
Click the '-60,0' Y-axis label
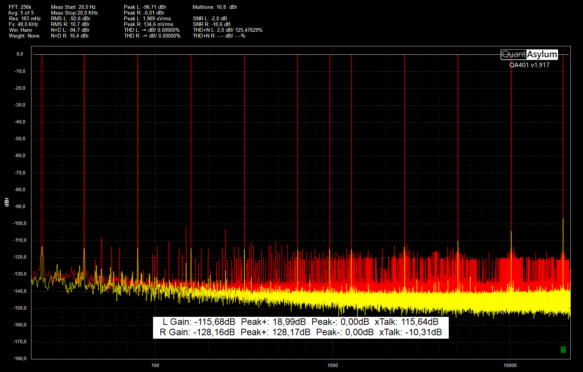click(20, 156)
